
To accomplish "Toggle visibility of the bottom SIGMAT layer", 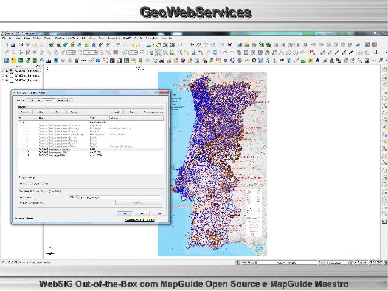I will pyautogui.click(x=7, y=80).
